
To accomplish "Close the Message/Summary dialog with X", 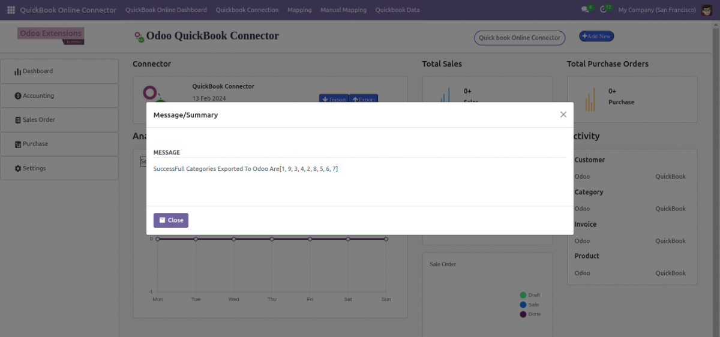I will pyautogui.click(x=563, y=115).
